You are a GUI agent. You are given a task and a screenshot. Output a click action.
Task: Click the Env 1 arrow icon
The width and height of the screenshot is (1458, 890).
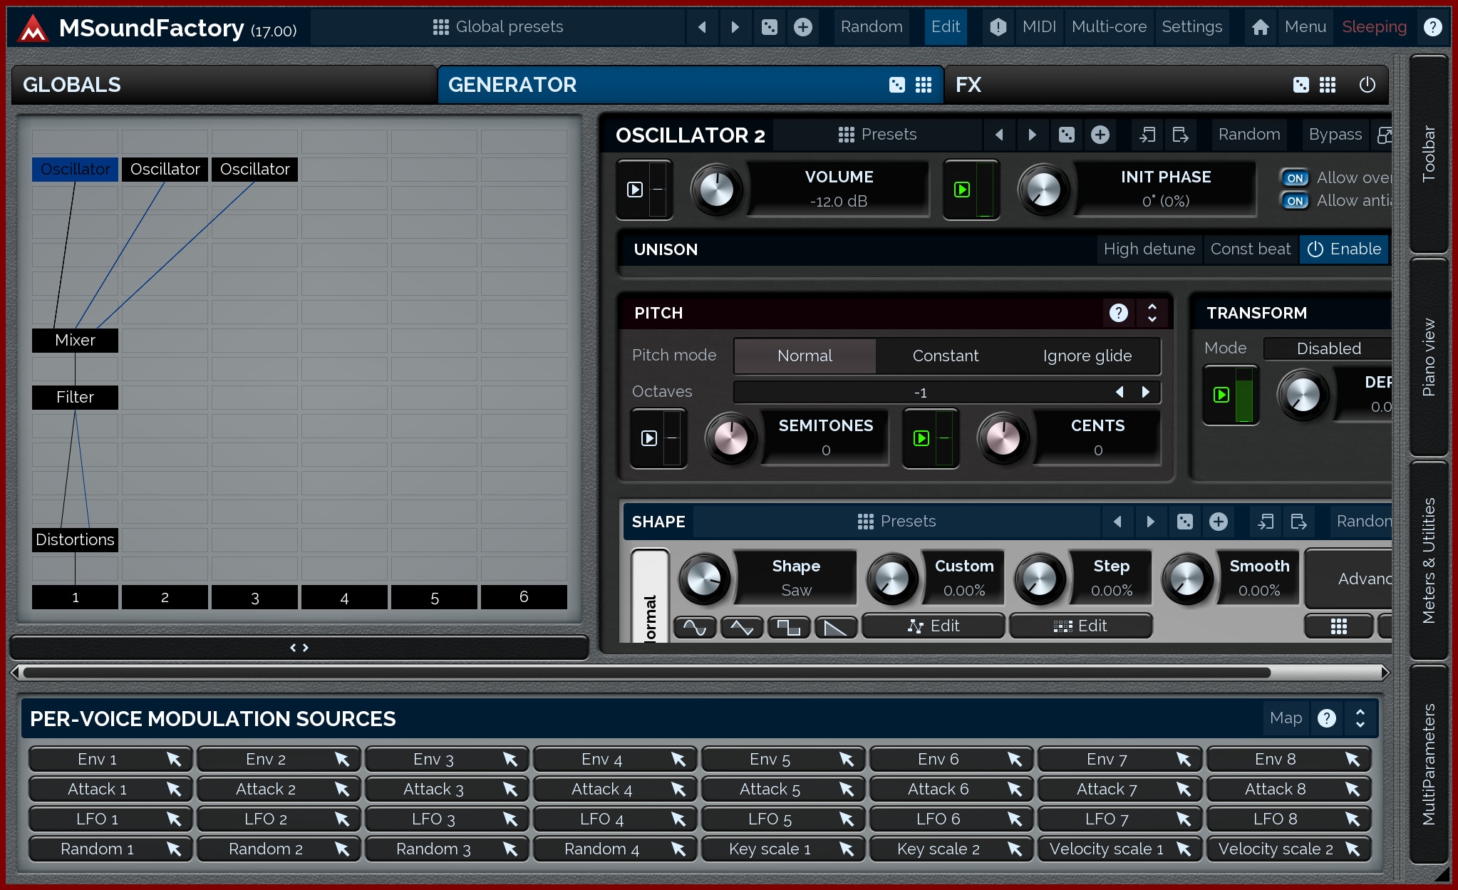pos(174,759)
